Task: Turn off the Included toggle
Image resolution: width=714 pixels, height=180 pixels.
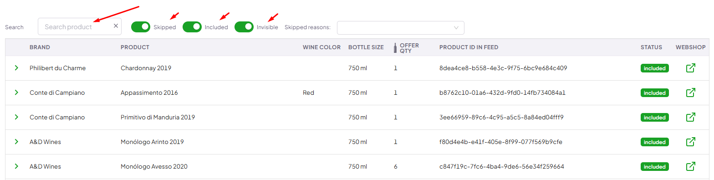Action: (192, 27)
